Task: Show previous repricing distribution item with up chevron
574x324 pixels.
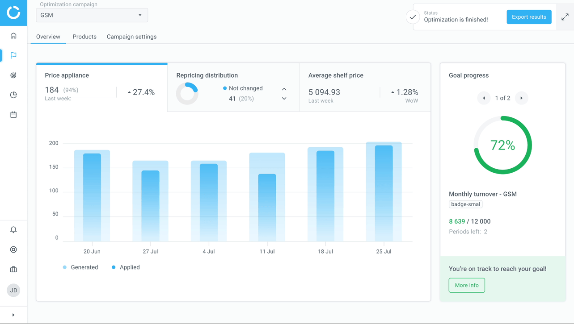Action: tap(284, 89)
